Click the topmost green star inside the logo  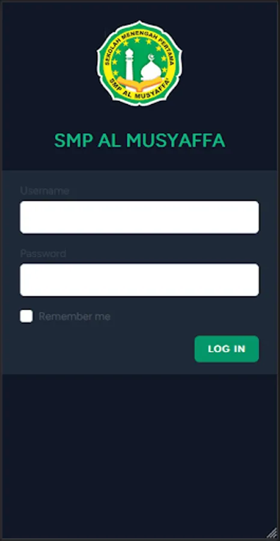pyautogui.click(x=137, y=41)
